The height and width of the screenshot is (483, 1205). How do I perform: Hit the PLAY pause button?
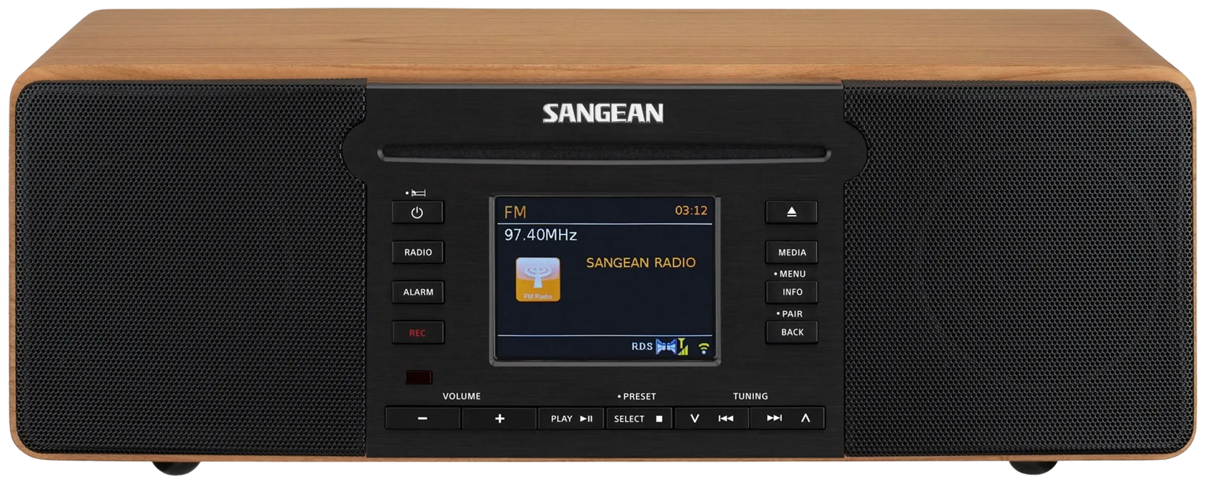571,418
